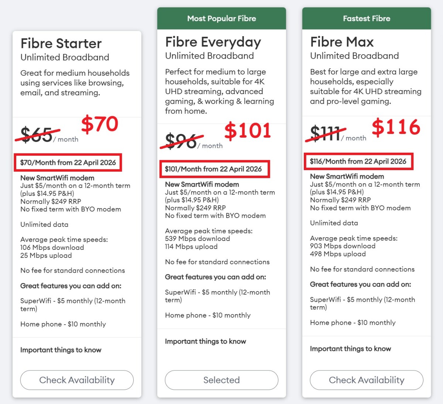Click the $116/Month from 22 April 2026 notice
The width and height of the screenshot is (443, 404).
click(358, 161)
